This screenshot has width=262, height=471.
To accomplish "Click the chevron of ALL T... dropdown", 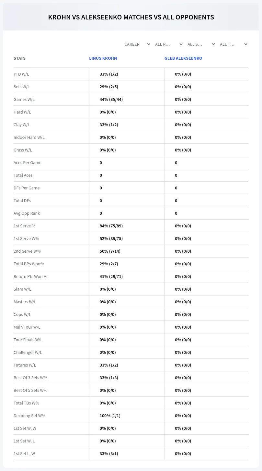I will tap(246, 44).
